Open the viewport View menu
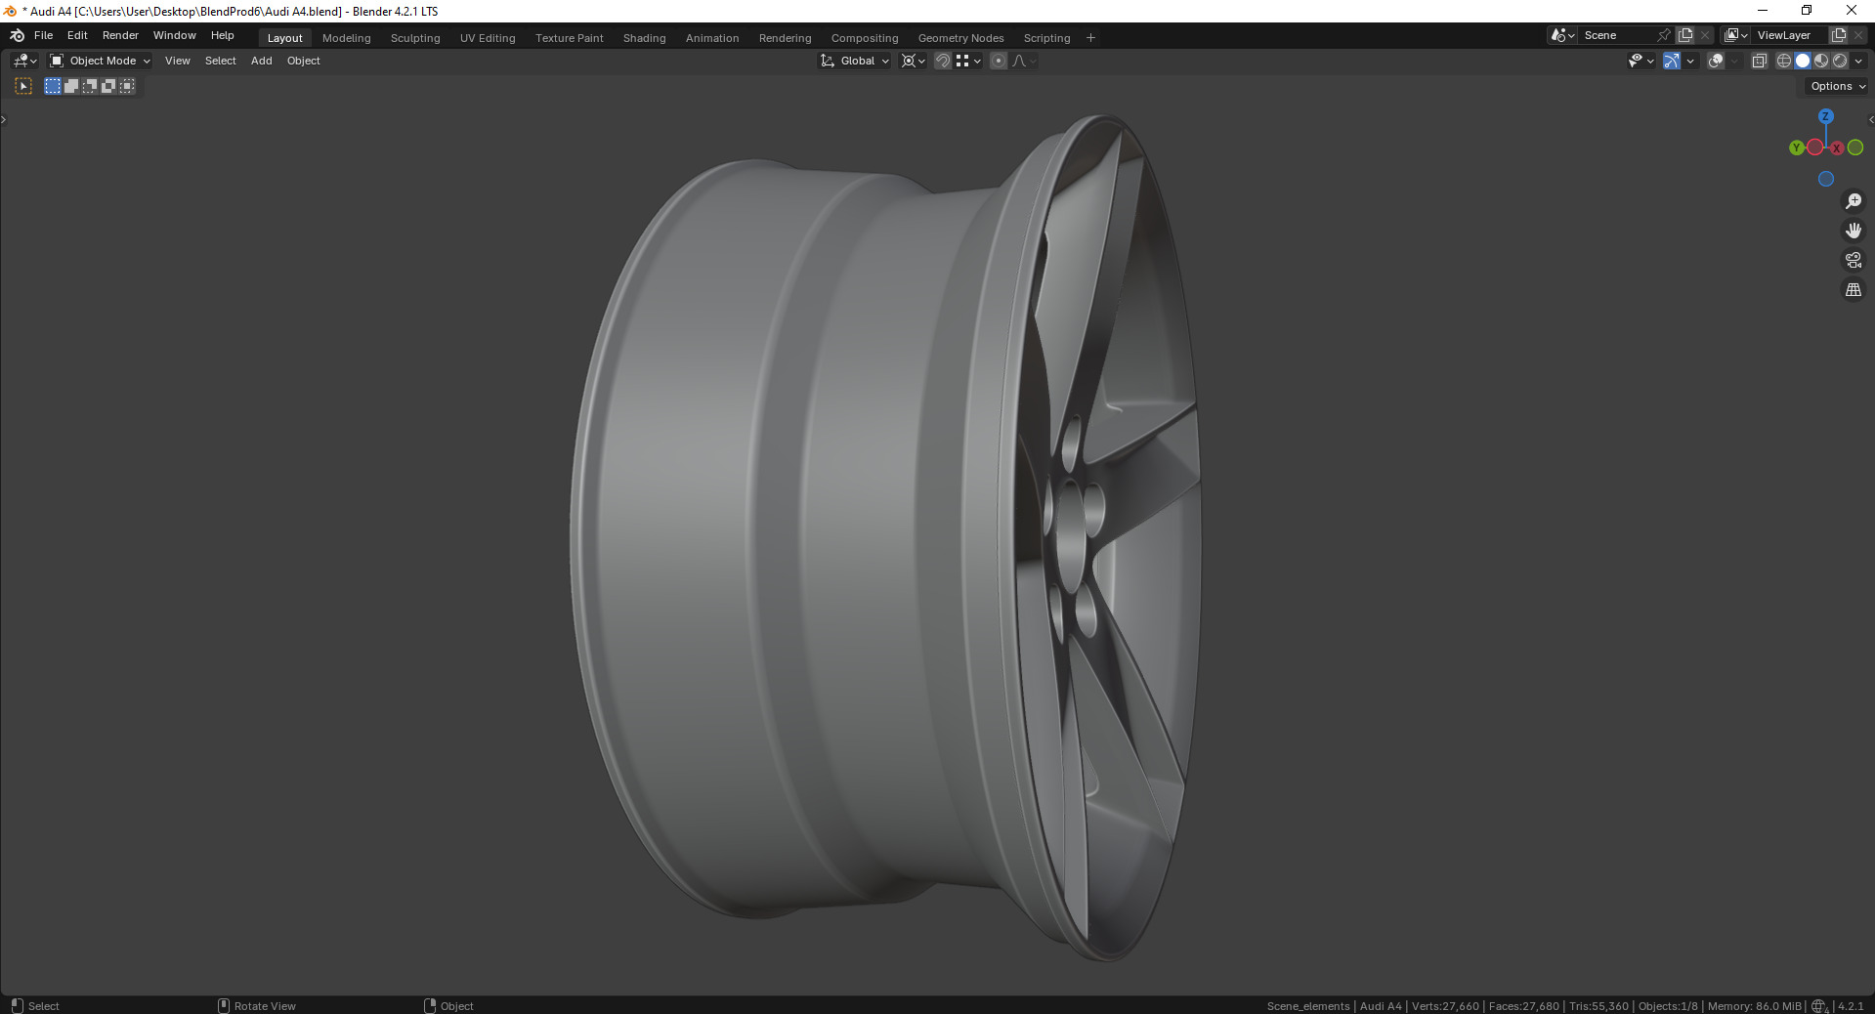 click(178, 61)
